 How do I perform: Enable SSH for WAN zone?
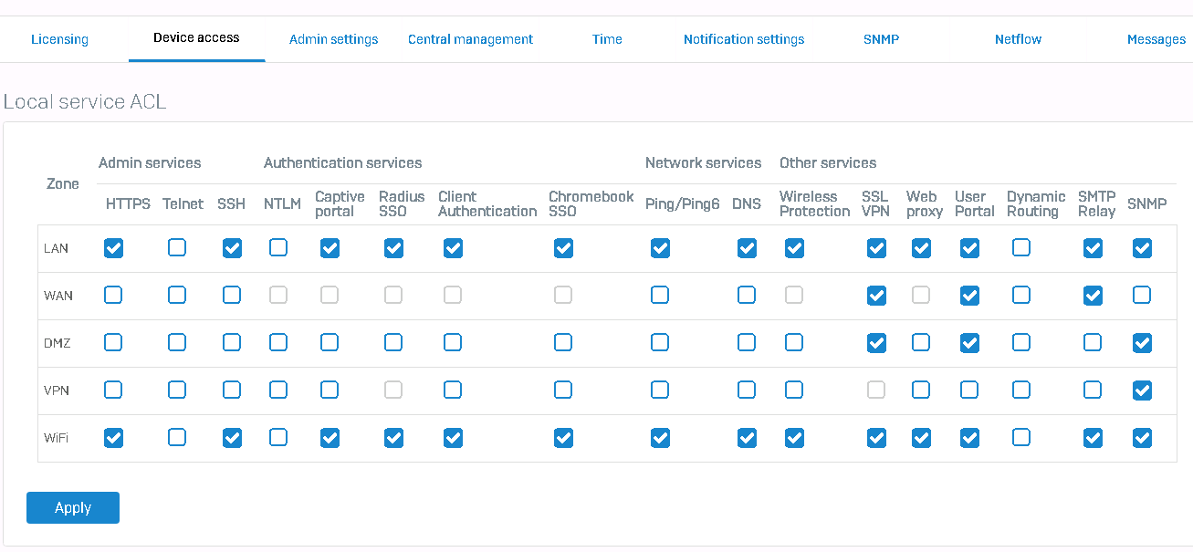pos(232,296)
